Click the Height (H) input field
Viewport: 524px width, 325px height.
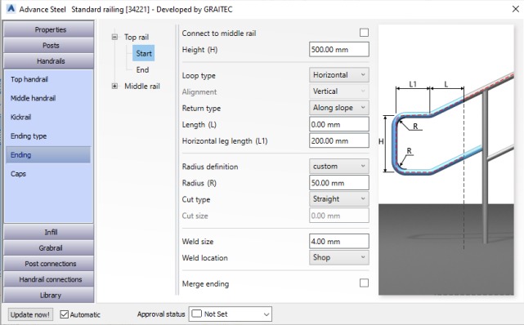[339, 49]
